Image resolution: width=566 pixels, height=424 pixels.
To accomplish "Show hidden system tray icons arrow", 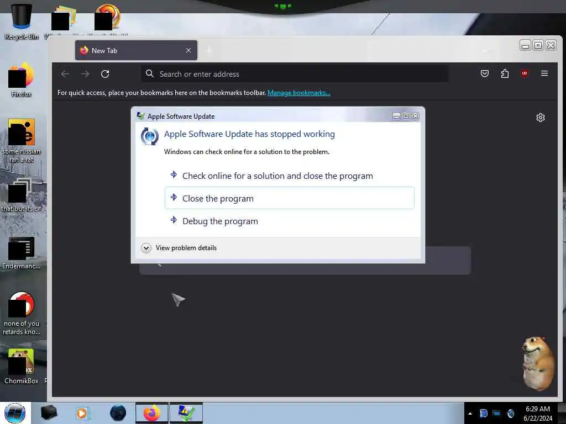I will (x=470, y=414).
